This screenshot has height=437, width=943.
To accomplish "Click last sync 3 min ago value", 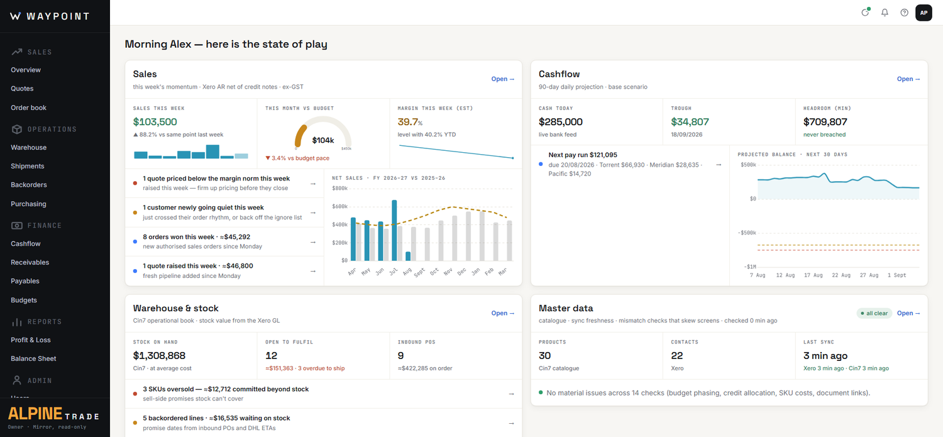I will click(825, 356).
